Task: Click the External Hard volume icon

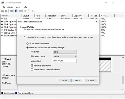Action: point(2,36)
